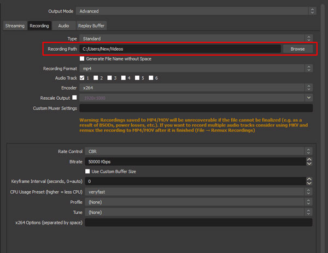Open the Encoder x264 dropdown

pyautogui.click(x=196, y=88)
